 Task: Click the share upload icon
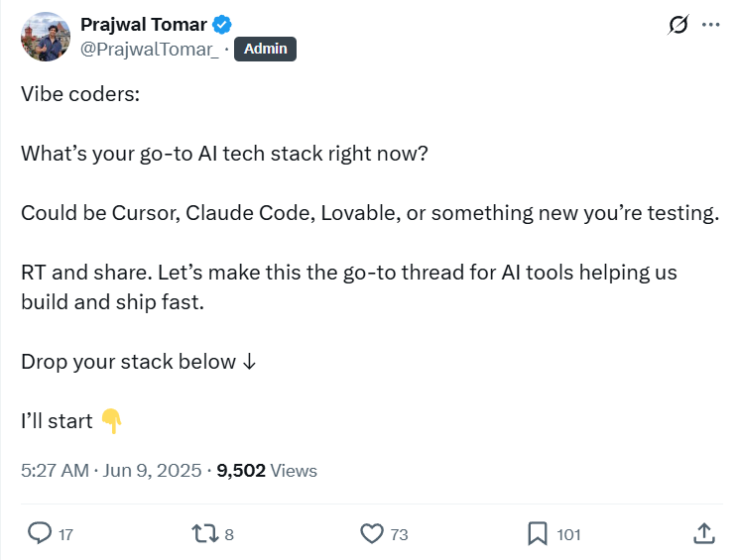(x=703, y=533)
